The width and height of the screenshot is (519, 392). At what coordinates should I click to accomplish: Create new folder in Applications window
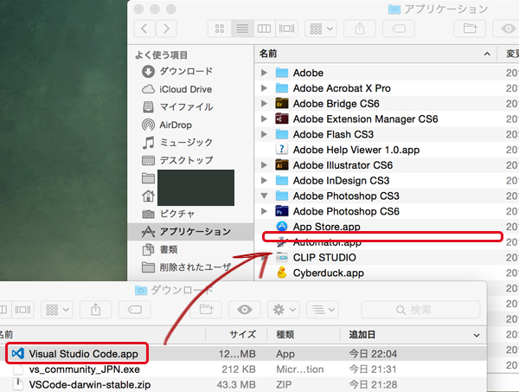470,29
